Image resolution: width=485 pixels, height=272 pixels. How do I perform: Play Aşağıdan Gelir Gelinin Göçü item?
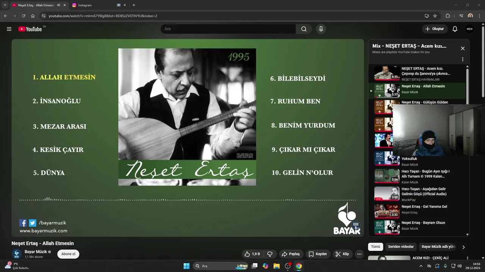coord(417,194)
